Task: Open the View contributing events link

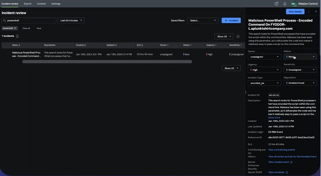Action: click(281, 150)
